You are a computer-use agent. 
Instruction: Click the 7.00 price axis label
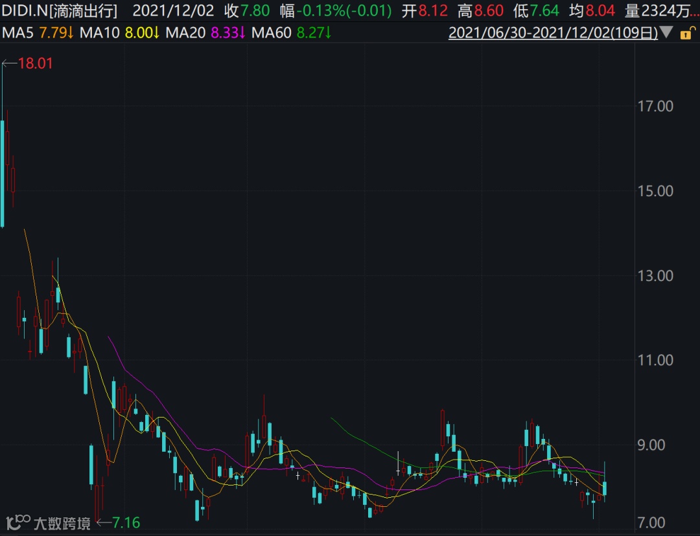pyautogui.click(x=651, y=522)
